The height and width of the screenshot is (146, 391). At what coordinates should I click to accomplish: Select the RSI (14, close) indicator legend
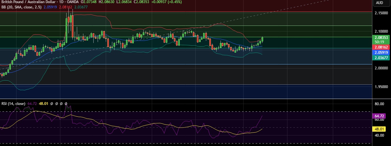click(x=13, y=103)
